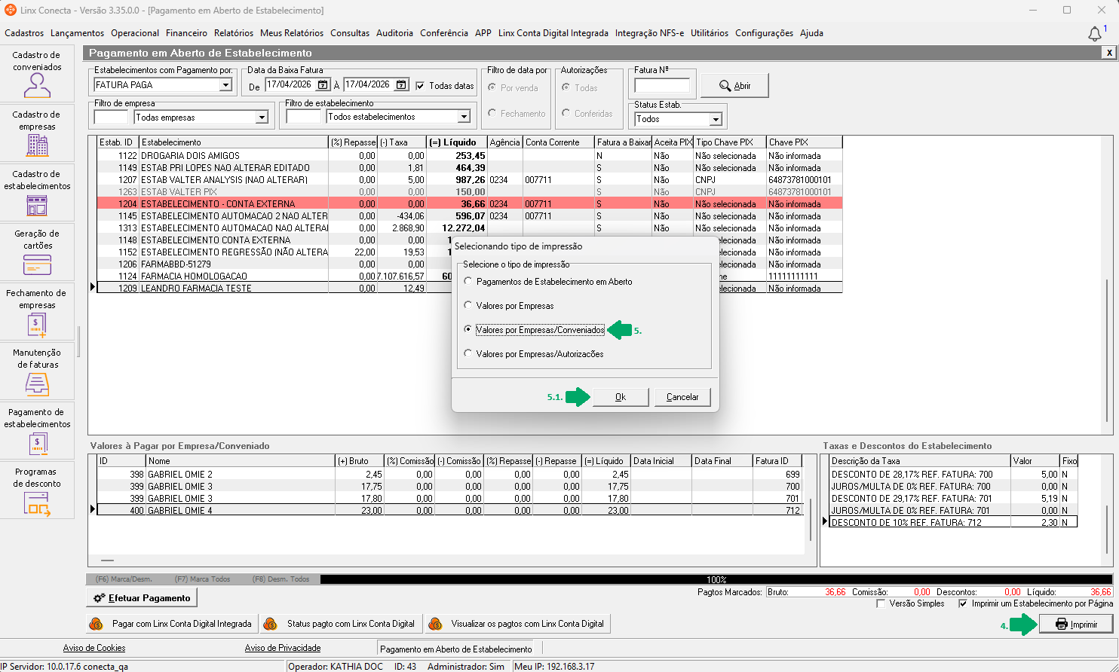Open Meus Relatórios menu
The image size is (1119, 672).
point(292,33)
